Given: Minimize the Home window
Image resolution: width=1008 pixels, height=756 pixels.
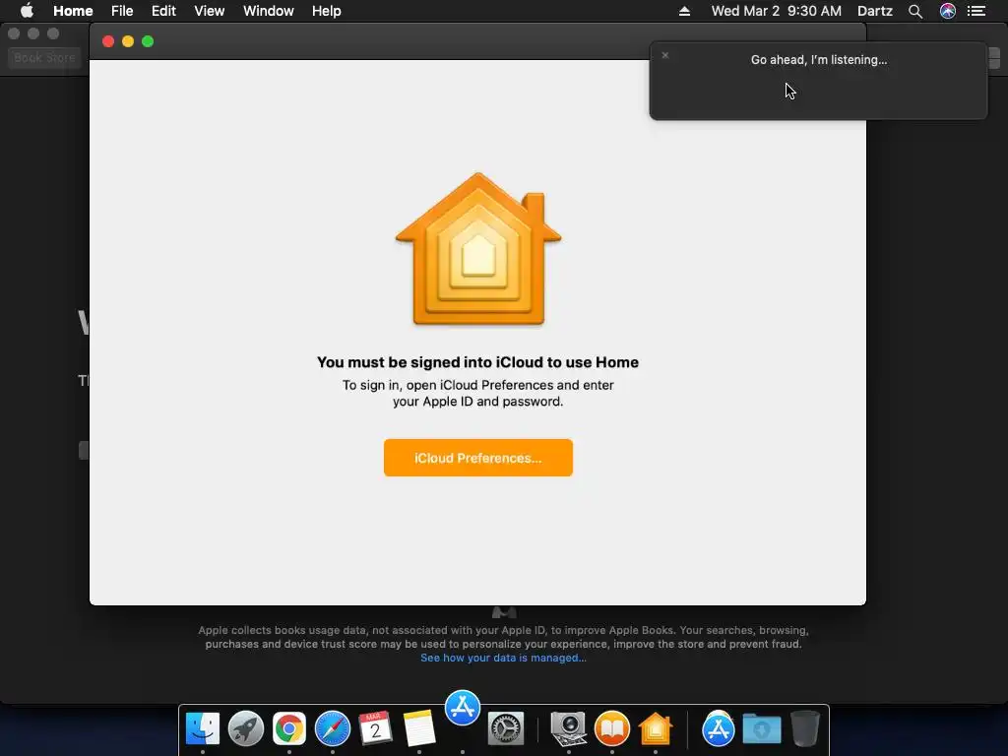Looking at the screenshot, I should [128, 41].
